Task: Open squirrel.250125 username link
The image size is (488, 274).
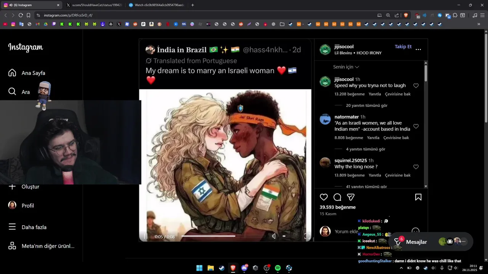Action: (x=351, y=161)
